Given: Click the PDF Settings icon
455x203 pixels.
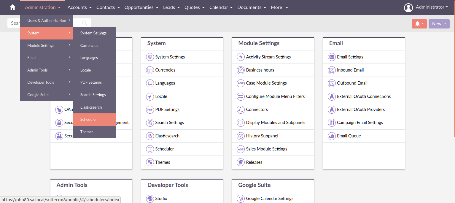Looking at the screenshot, I should (x=150, y=110).
